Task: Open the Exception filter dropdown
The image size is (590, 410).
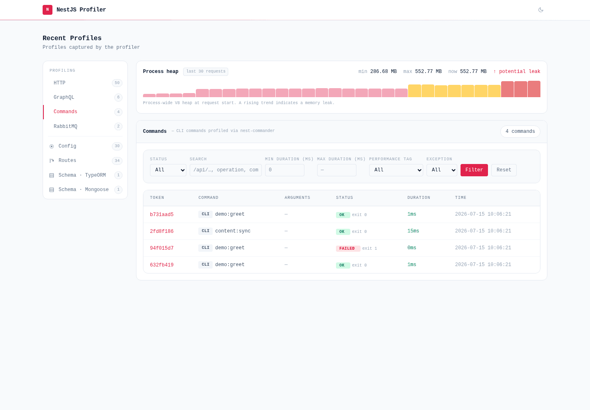Action: [x=442, y=170]
